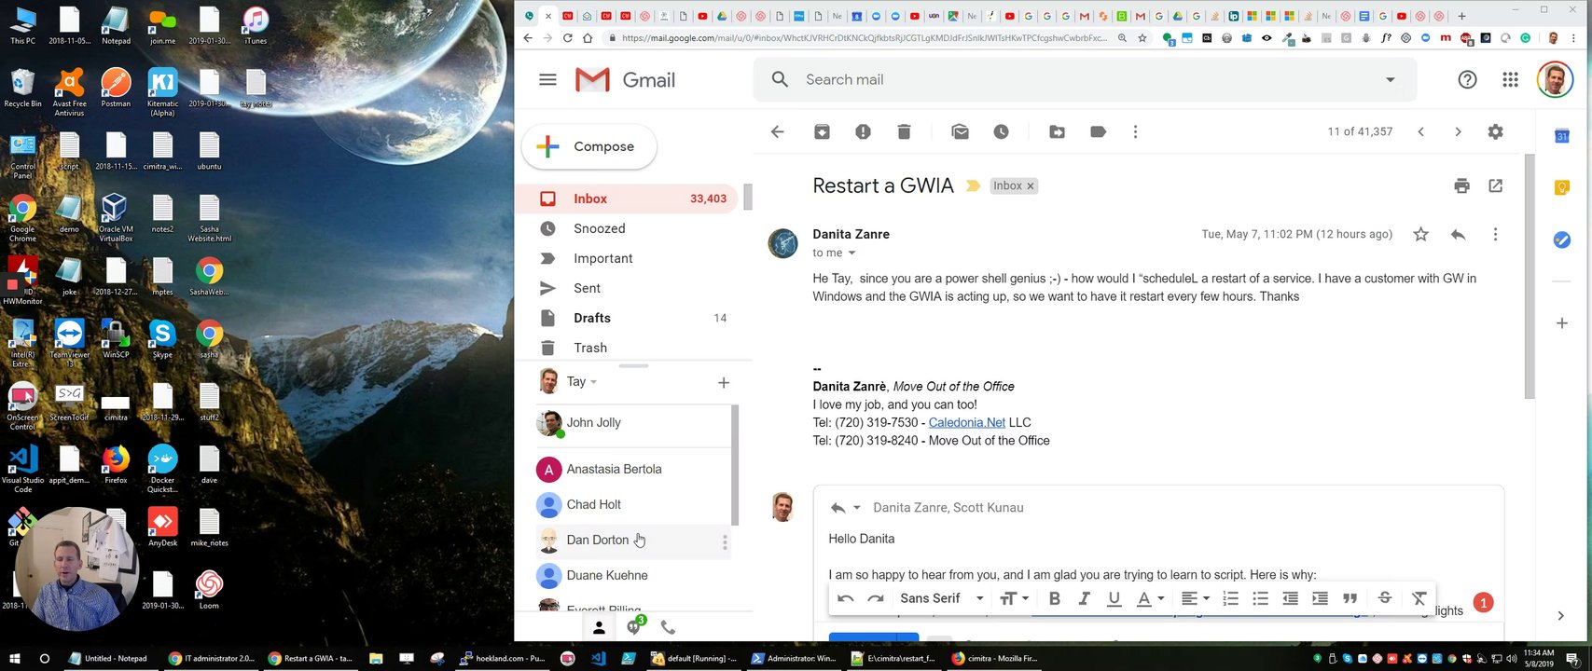
Task: Open the Labels tag icon
Action: click(x=1098, y=132)
